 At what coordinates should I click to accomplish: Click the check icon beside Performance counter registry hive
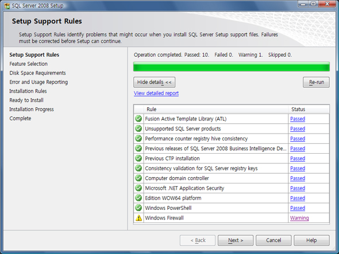point(138,139)
